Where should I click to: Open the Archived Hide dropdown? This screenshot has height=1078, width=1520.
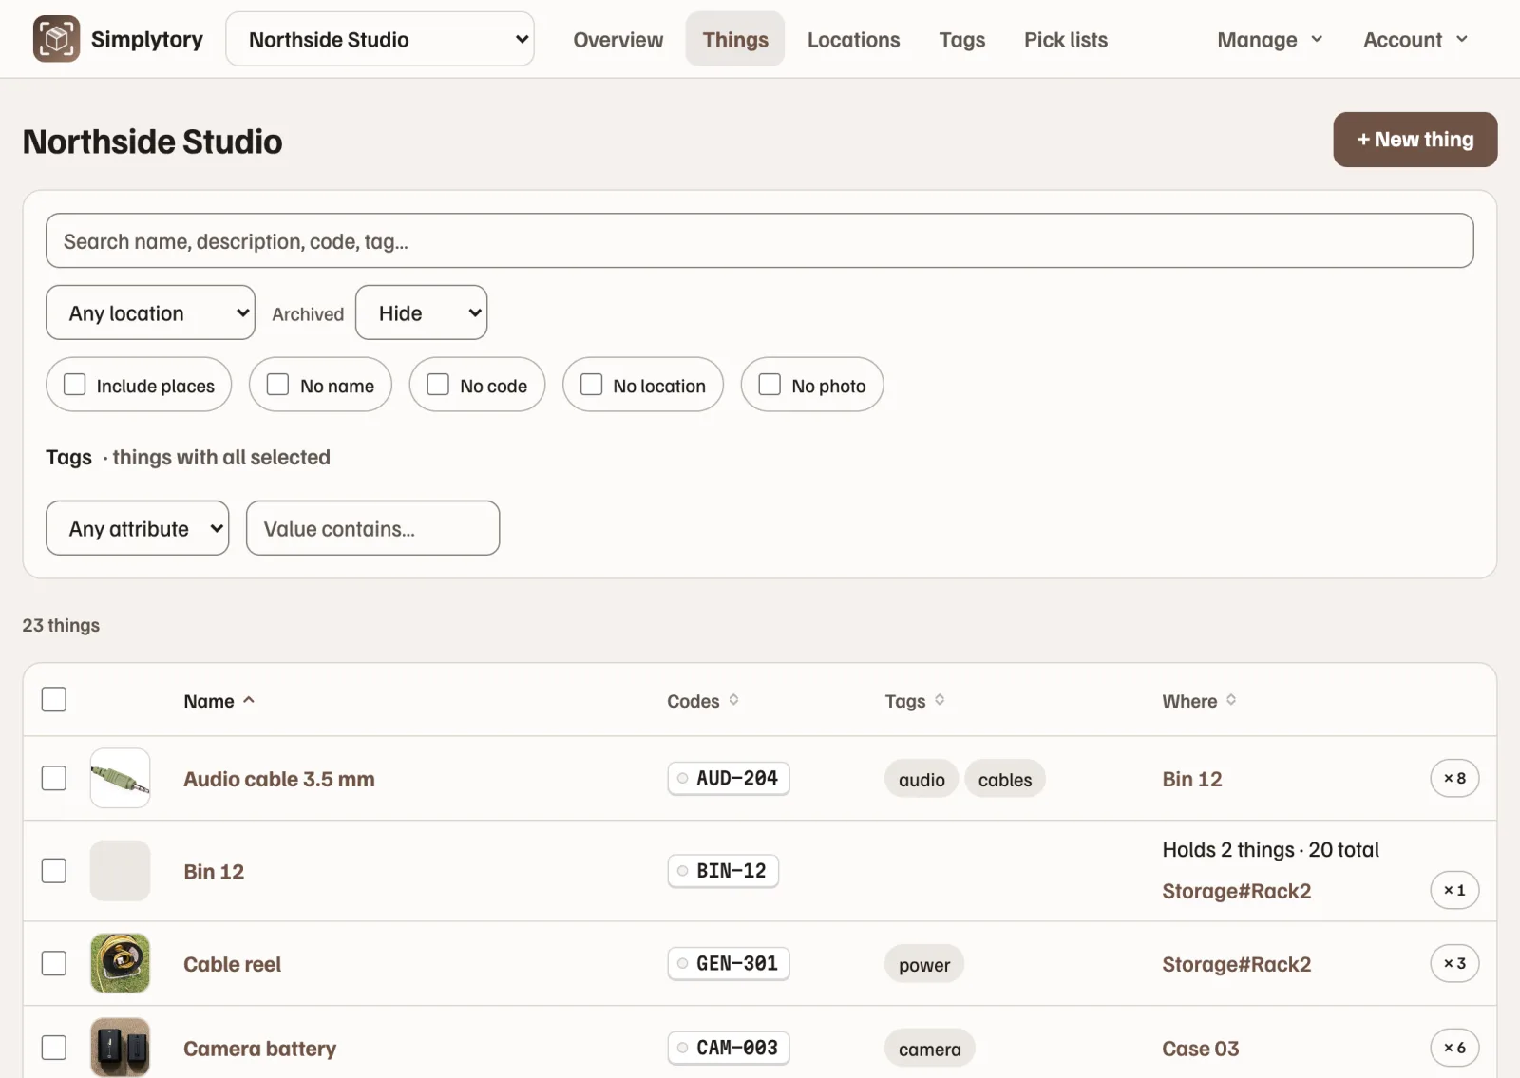pyautogui.click(x=422, y=312)
